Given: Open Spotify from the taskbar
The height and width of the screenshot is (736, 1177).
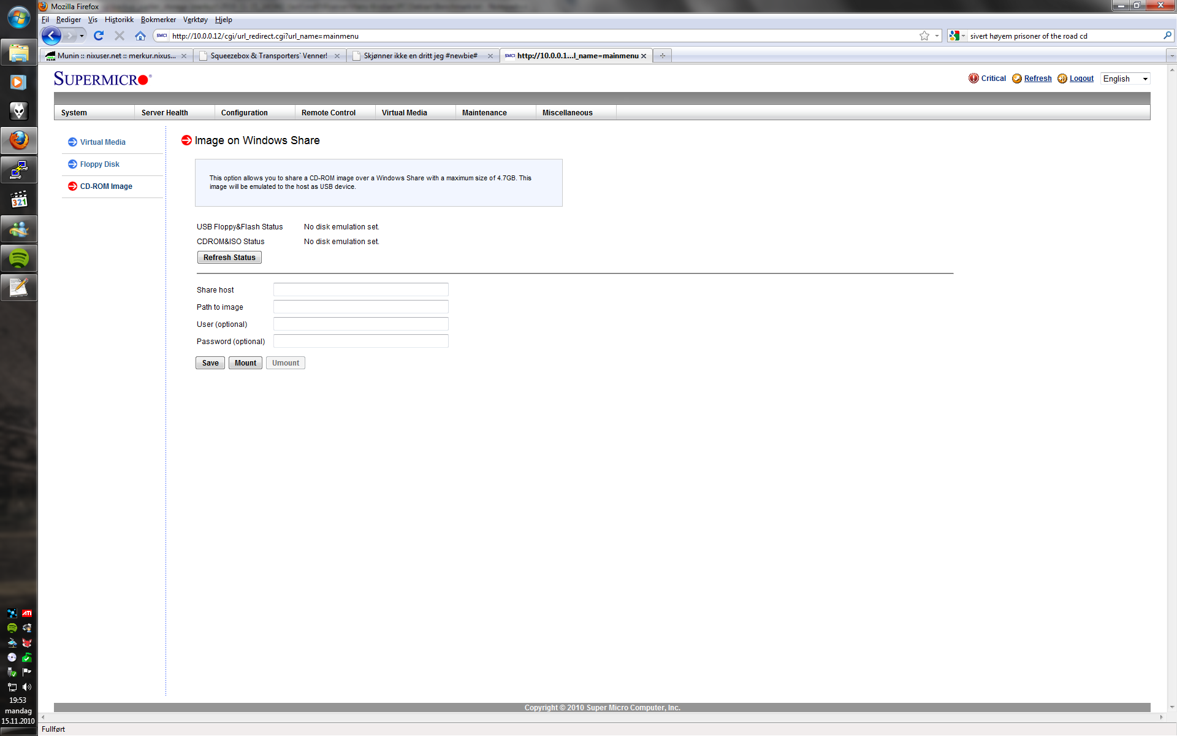Looking at the screenshot, I should click(19, 259).
